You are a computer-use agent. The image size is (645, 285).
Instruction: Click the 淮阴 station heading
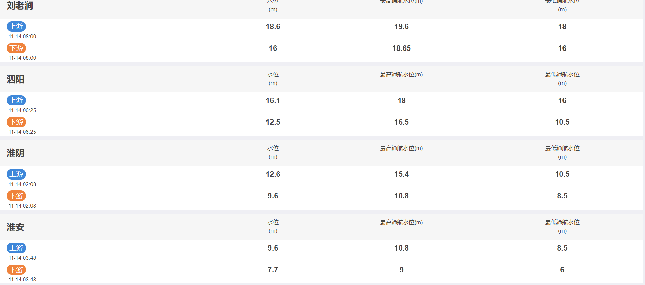(15, 153)
